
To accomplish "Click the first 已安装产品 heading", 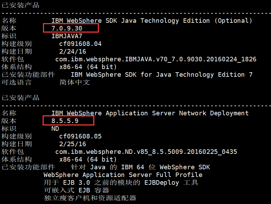I will [20, 5].
